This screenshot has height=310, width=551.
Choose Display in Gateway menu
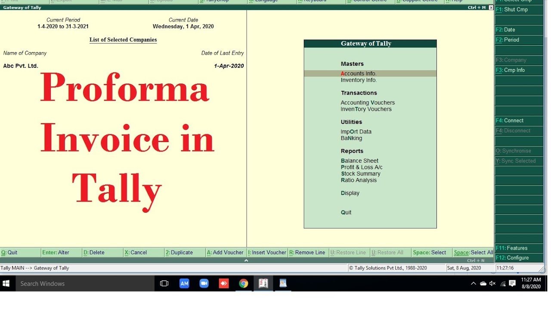[350, 193]
